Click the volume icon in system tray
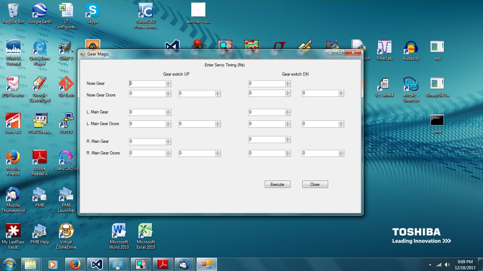The width and height of the screenshot is (483, 271). click(447, 264)
